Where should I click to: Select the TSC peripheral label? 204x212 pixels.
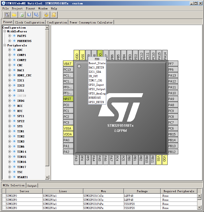(20, 172)
